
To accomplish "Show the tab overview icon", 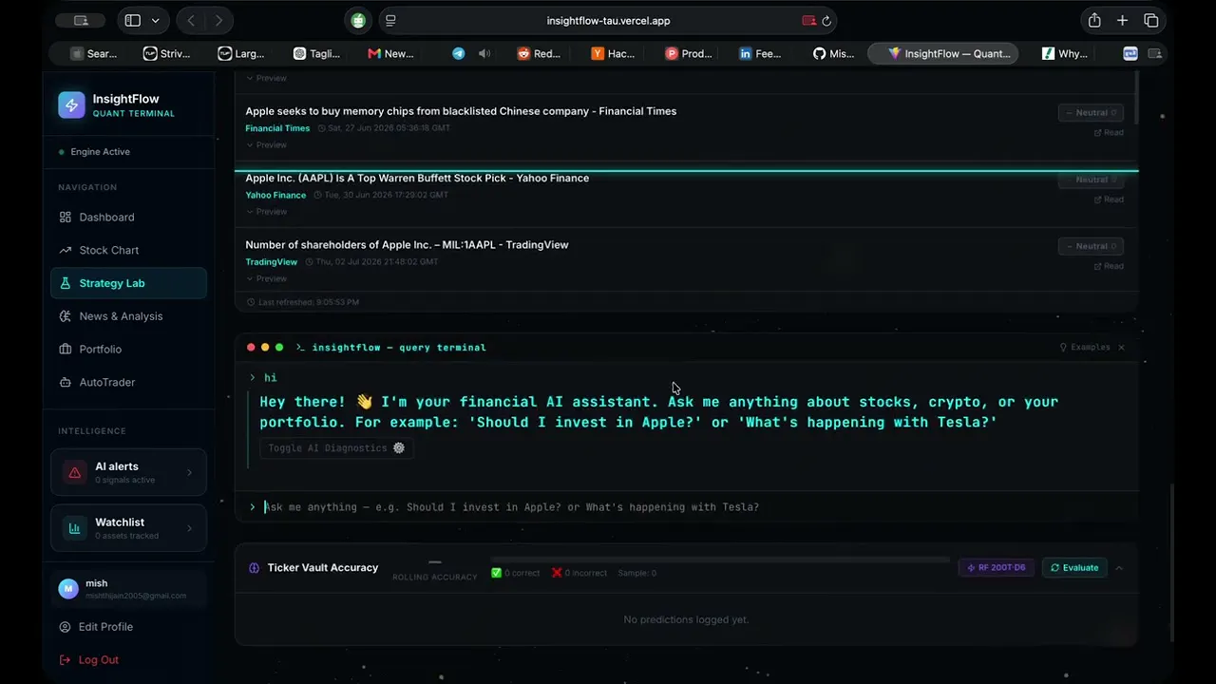I will pos(1151,20).
